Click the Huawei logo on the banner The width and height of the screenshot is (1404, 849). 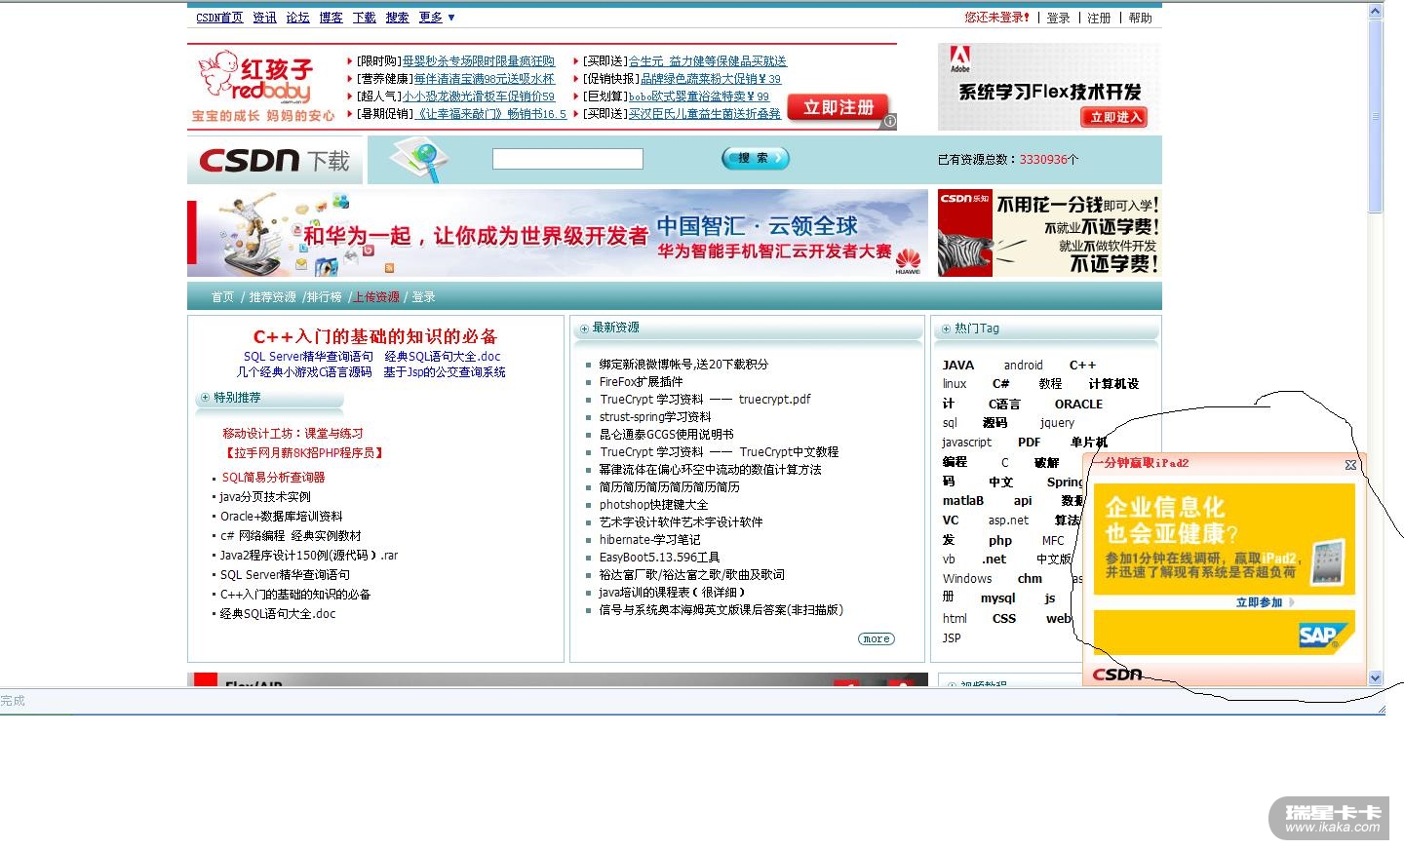pos(908,261)
